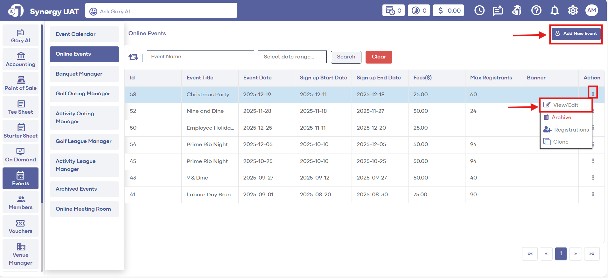Open the date range picker field

point(292,57)
